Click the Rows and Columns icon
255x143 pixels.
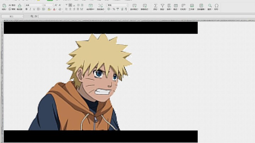183,6
